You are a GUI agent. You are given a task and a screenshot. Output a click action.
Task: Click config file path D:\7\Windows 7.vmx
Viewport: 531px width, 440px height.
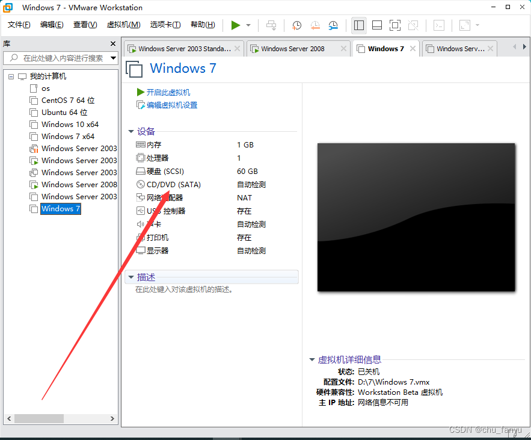393,382
